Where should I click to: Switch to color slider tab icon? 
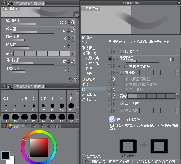25,126
